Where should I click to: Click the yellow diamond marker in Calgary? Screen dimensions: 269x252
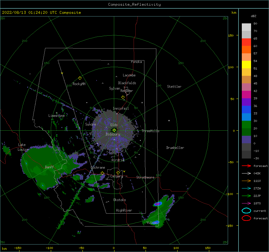118,173
